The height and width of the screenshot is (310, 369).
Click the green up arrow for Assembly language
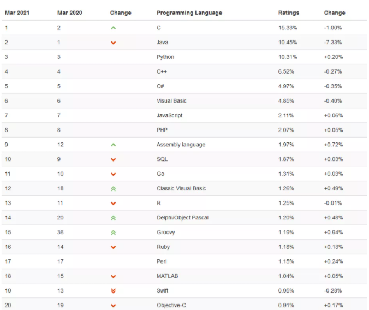click(x=113, y=145)
